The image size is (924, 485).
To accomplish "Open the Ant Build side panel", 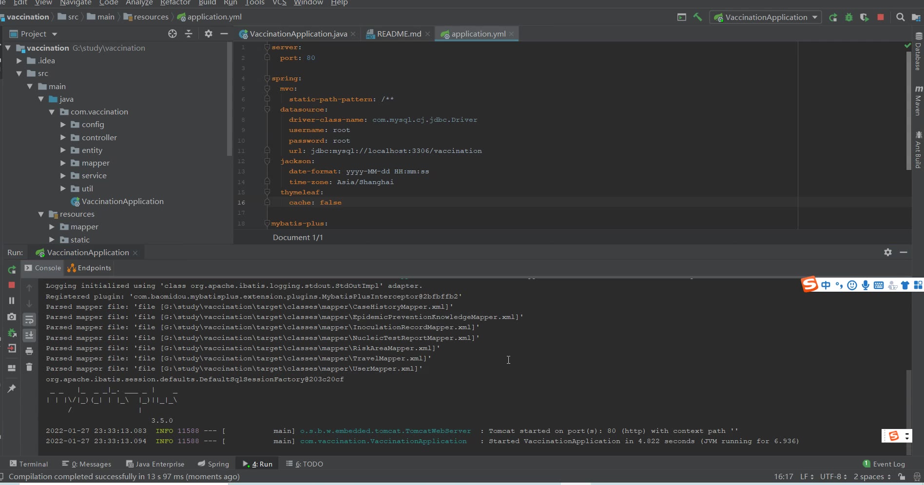I will click(x=919, y=149).
